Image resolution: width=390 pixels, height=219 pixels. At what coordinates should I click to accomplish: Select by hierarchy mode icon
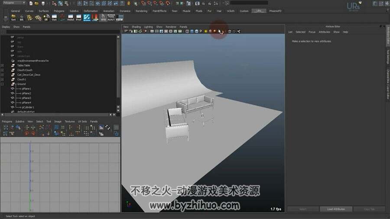pos(54,3)
